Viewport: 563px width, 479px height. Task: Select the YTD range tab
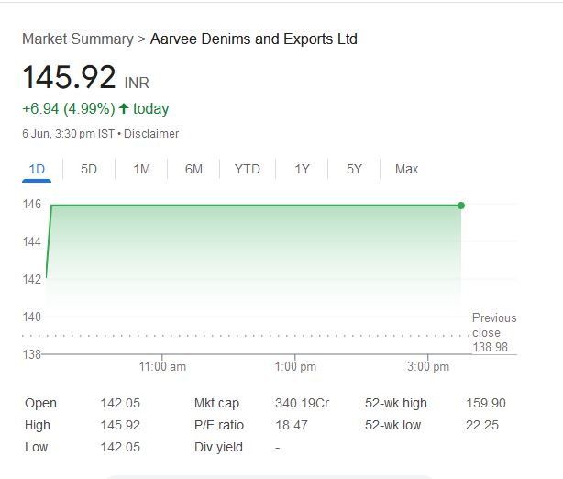pyautogui.click(x=247, y=169)
